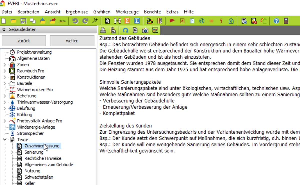This screenshot has height=185, width=300.
Task: Click the red lightning bolt icon
Action: (221, 21)
